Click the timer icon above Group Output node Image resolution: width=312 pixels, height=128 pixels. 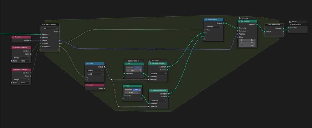290,22
